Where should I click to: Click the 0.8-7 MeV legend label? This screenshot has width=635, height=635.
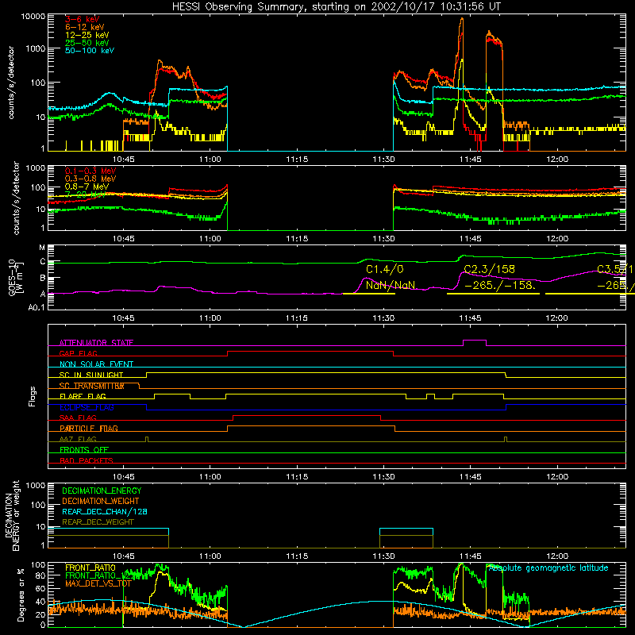tap(87, 187)
